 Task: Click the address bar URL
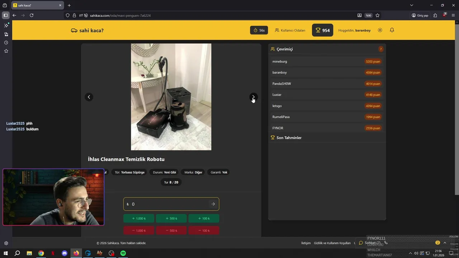tap(120, 15)
